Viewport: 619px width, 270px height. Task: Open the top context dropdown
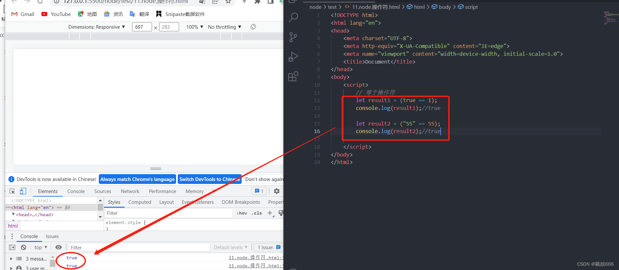pos(41,247)
